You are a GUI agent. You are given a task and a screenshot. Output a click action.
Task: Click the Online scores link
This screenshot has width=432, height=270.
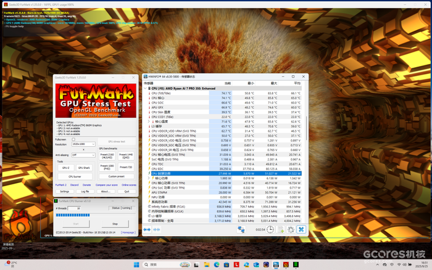click(x=129, y=185)
